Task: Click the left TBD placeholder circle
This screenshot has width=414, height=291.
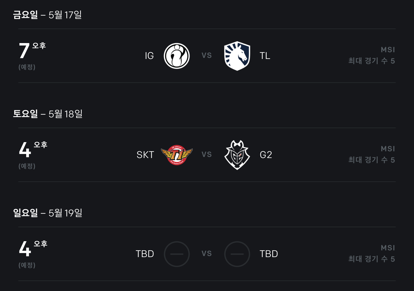Action: [x=177, y=254]
